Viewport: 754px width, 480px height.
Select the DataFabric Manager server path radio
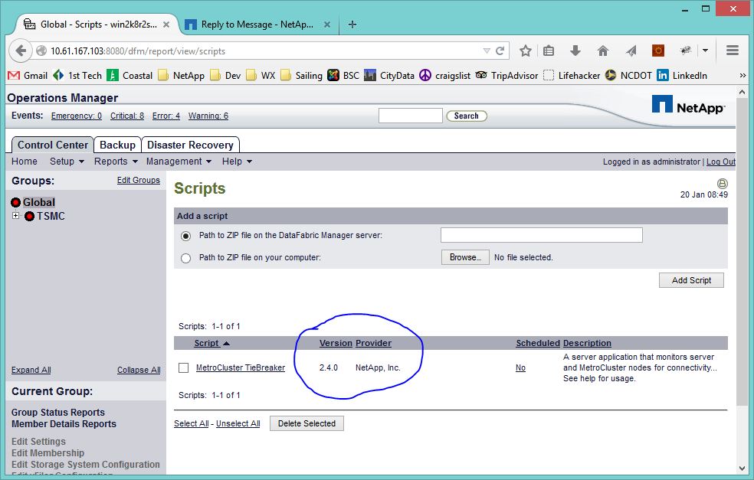tap(185, 236)
